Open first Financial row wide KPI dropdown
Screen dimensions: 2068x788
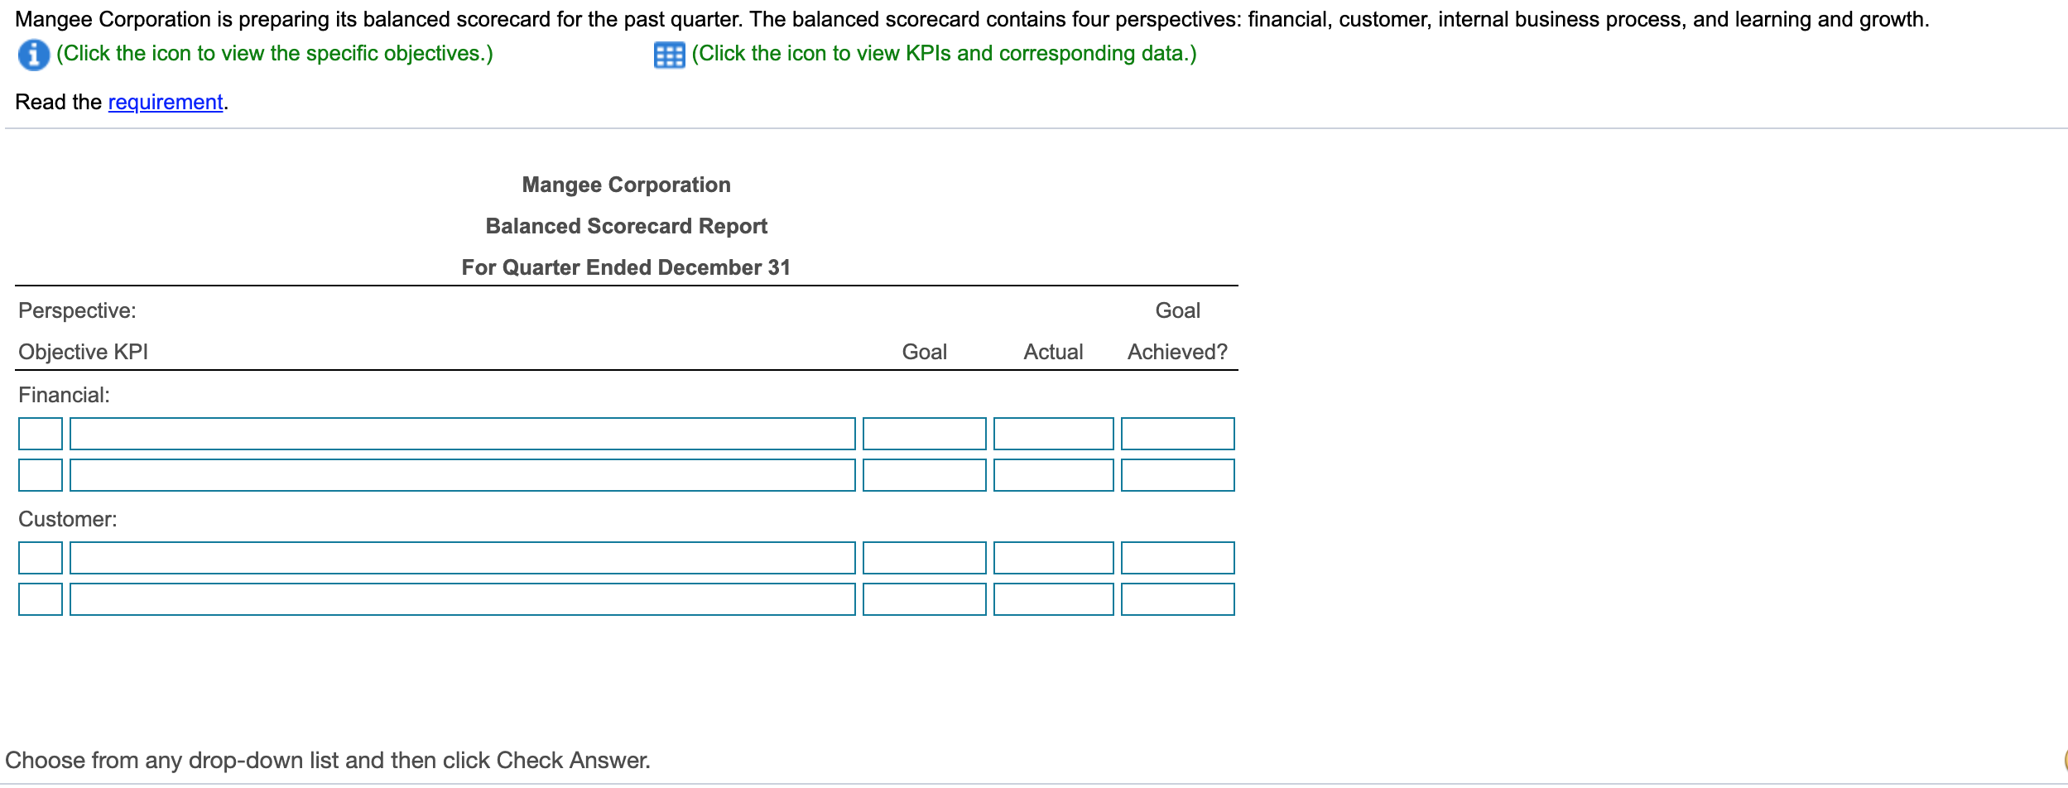[462, 434]
